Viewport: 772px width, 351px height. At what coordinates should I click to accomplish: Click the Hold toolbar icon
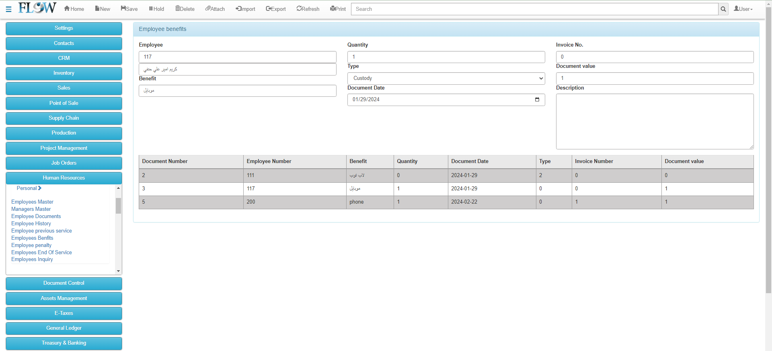point(151,8)
